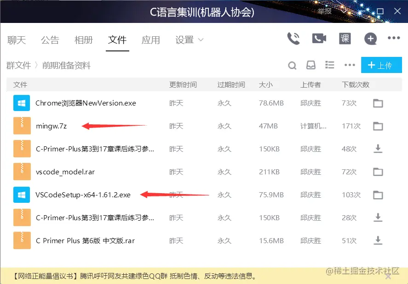The width and height of the screenshot is (408, 284).
Task: Click the vscode_model.rar archive icon
Action: pyautogui.click(x=22, y=172)
